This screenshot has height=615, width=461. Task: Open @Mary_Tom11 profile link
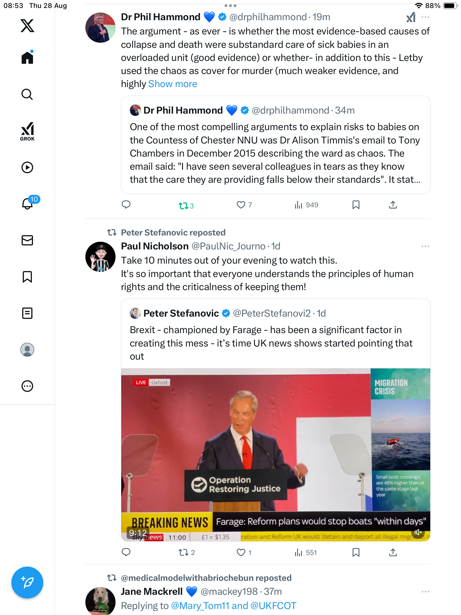coord(200,606)
